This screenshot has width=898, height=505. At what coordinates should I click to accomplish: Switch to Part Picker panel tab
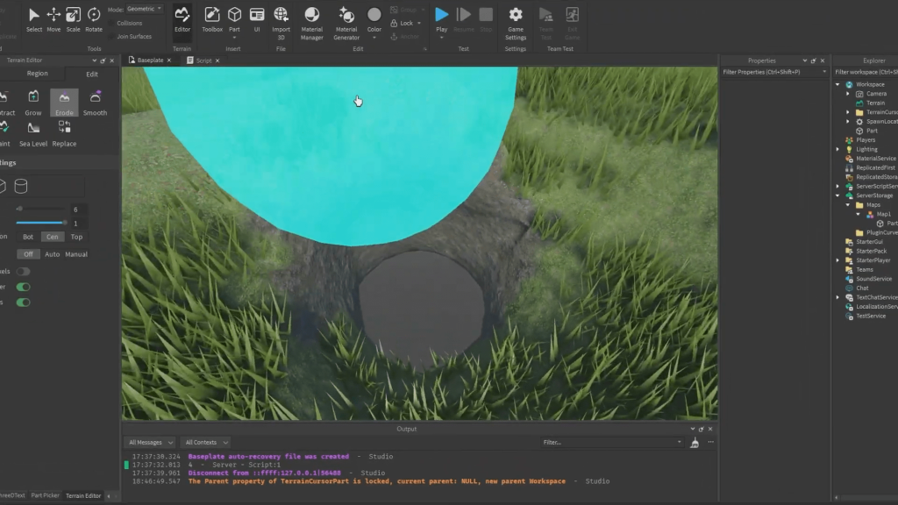click(x=46, y=495)
